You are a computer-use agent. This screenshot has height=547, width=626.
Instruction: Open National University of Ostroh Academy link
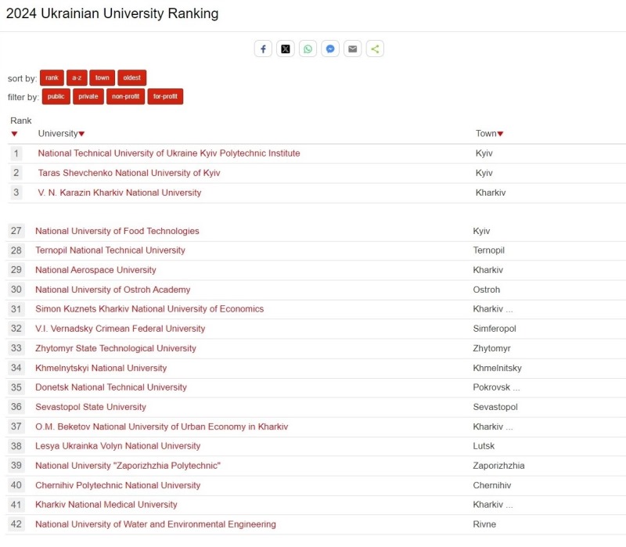click(113, 290)
